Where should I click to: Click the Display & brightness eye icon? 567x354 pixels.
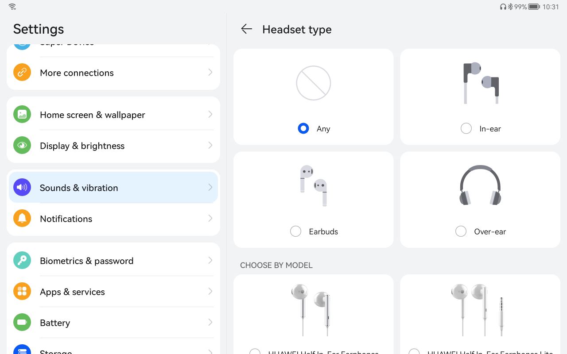click(x=22, y=145)
